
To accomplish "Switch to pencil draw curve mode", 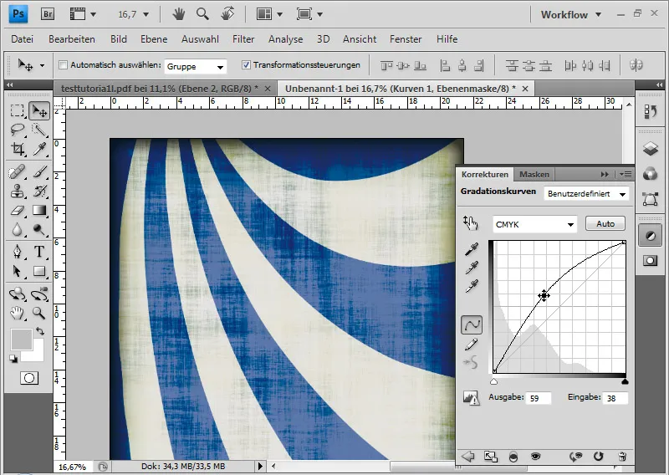I will tap(471, 344).
